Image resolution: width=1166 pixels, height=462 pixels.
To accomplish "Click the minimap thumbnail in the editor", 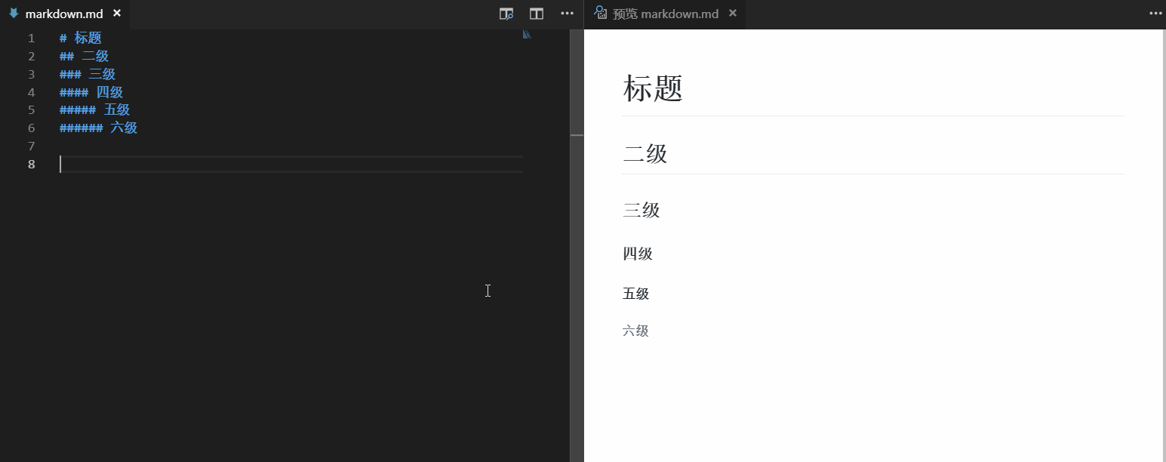I will pos(527,34).
